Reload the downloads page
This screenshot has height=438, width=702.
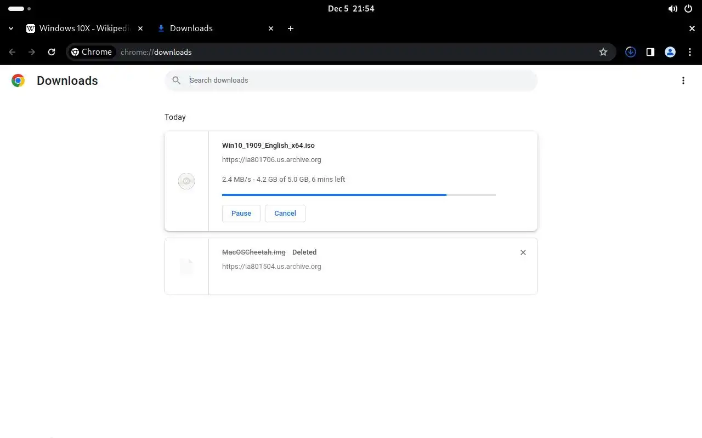click(x=52, y=52)
